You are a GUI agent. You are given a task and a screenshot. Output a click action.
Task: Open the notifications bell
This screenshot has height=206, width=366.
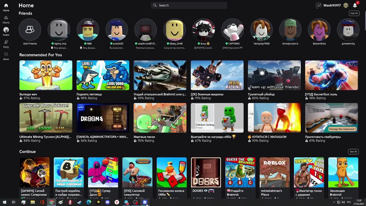(x=355, y=5)
